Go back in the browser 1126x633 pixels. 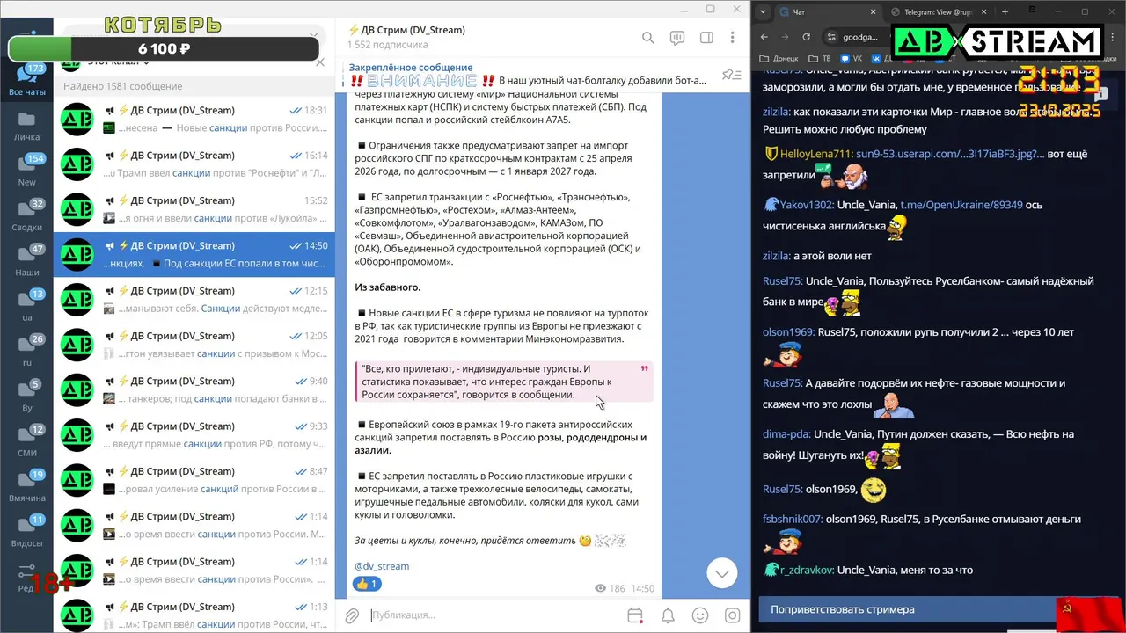tap(764, 37)
